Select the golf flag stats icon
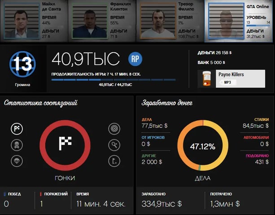Image resolution: width=275 pixels, height=215 pixels. pyautogui.click(x=114, y=161)
